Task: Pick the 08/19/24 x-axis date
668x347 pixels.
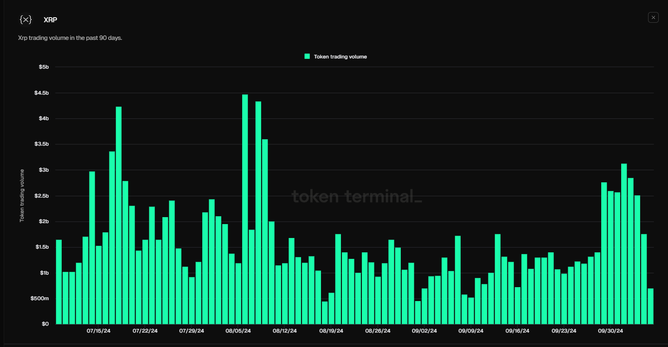Action: click(331, 331)
